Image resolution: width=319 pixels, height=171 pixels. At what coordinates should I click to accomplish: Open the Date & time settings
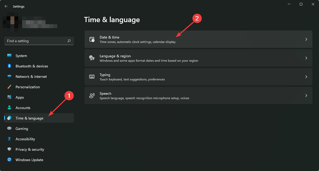pos(198,39)
